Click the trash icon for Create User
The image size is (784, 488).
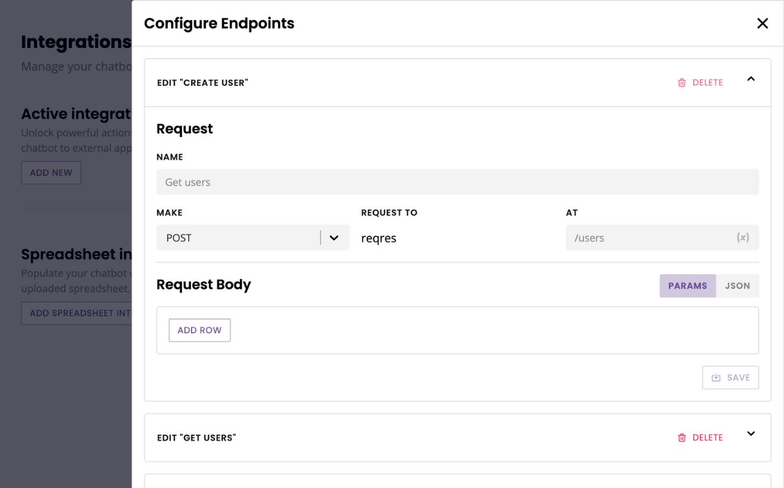pos(682,83)
